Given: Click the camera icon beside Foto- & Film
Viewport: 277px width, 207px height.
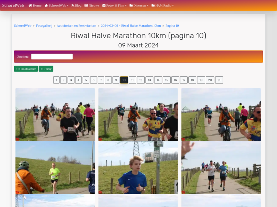Looking at the screenshot, I should (104, 6).
